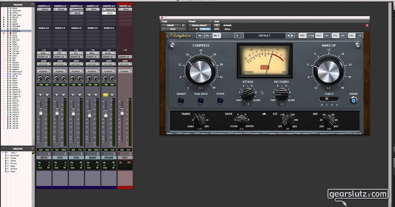Viewport: 395px width, 207px height.
Task: Switch to Mk 2 model
Action: click(208, 35)
